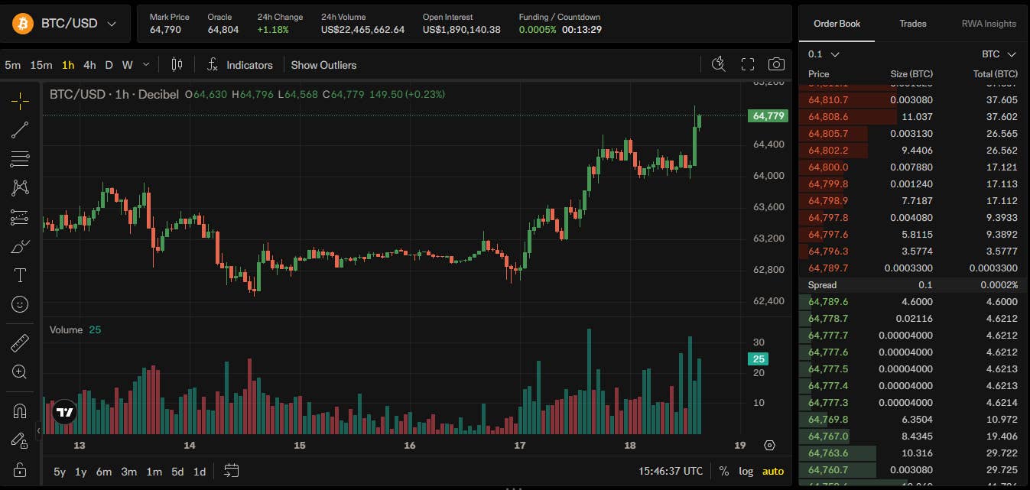1030x490 pixels.
Task: Select the Fibonacci retracement tool
Action: (20, 159)
